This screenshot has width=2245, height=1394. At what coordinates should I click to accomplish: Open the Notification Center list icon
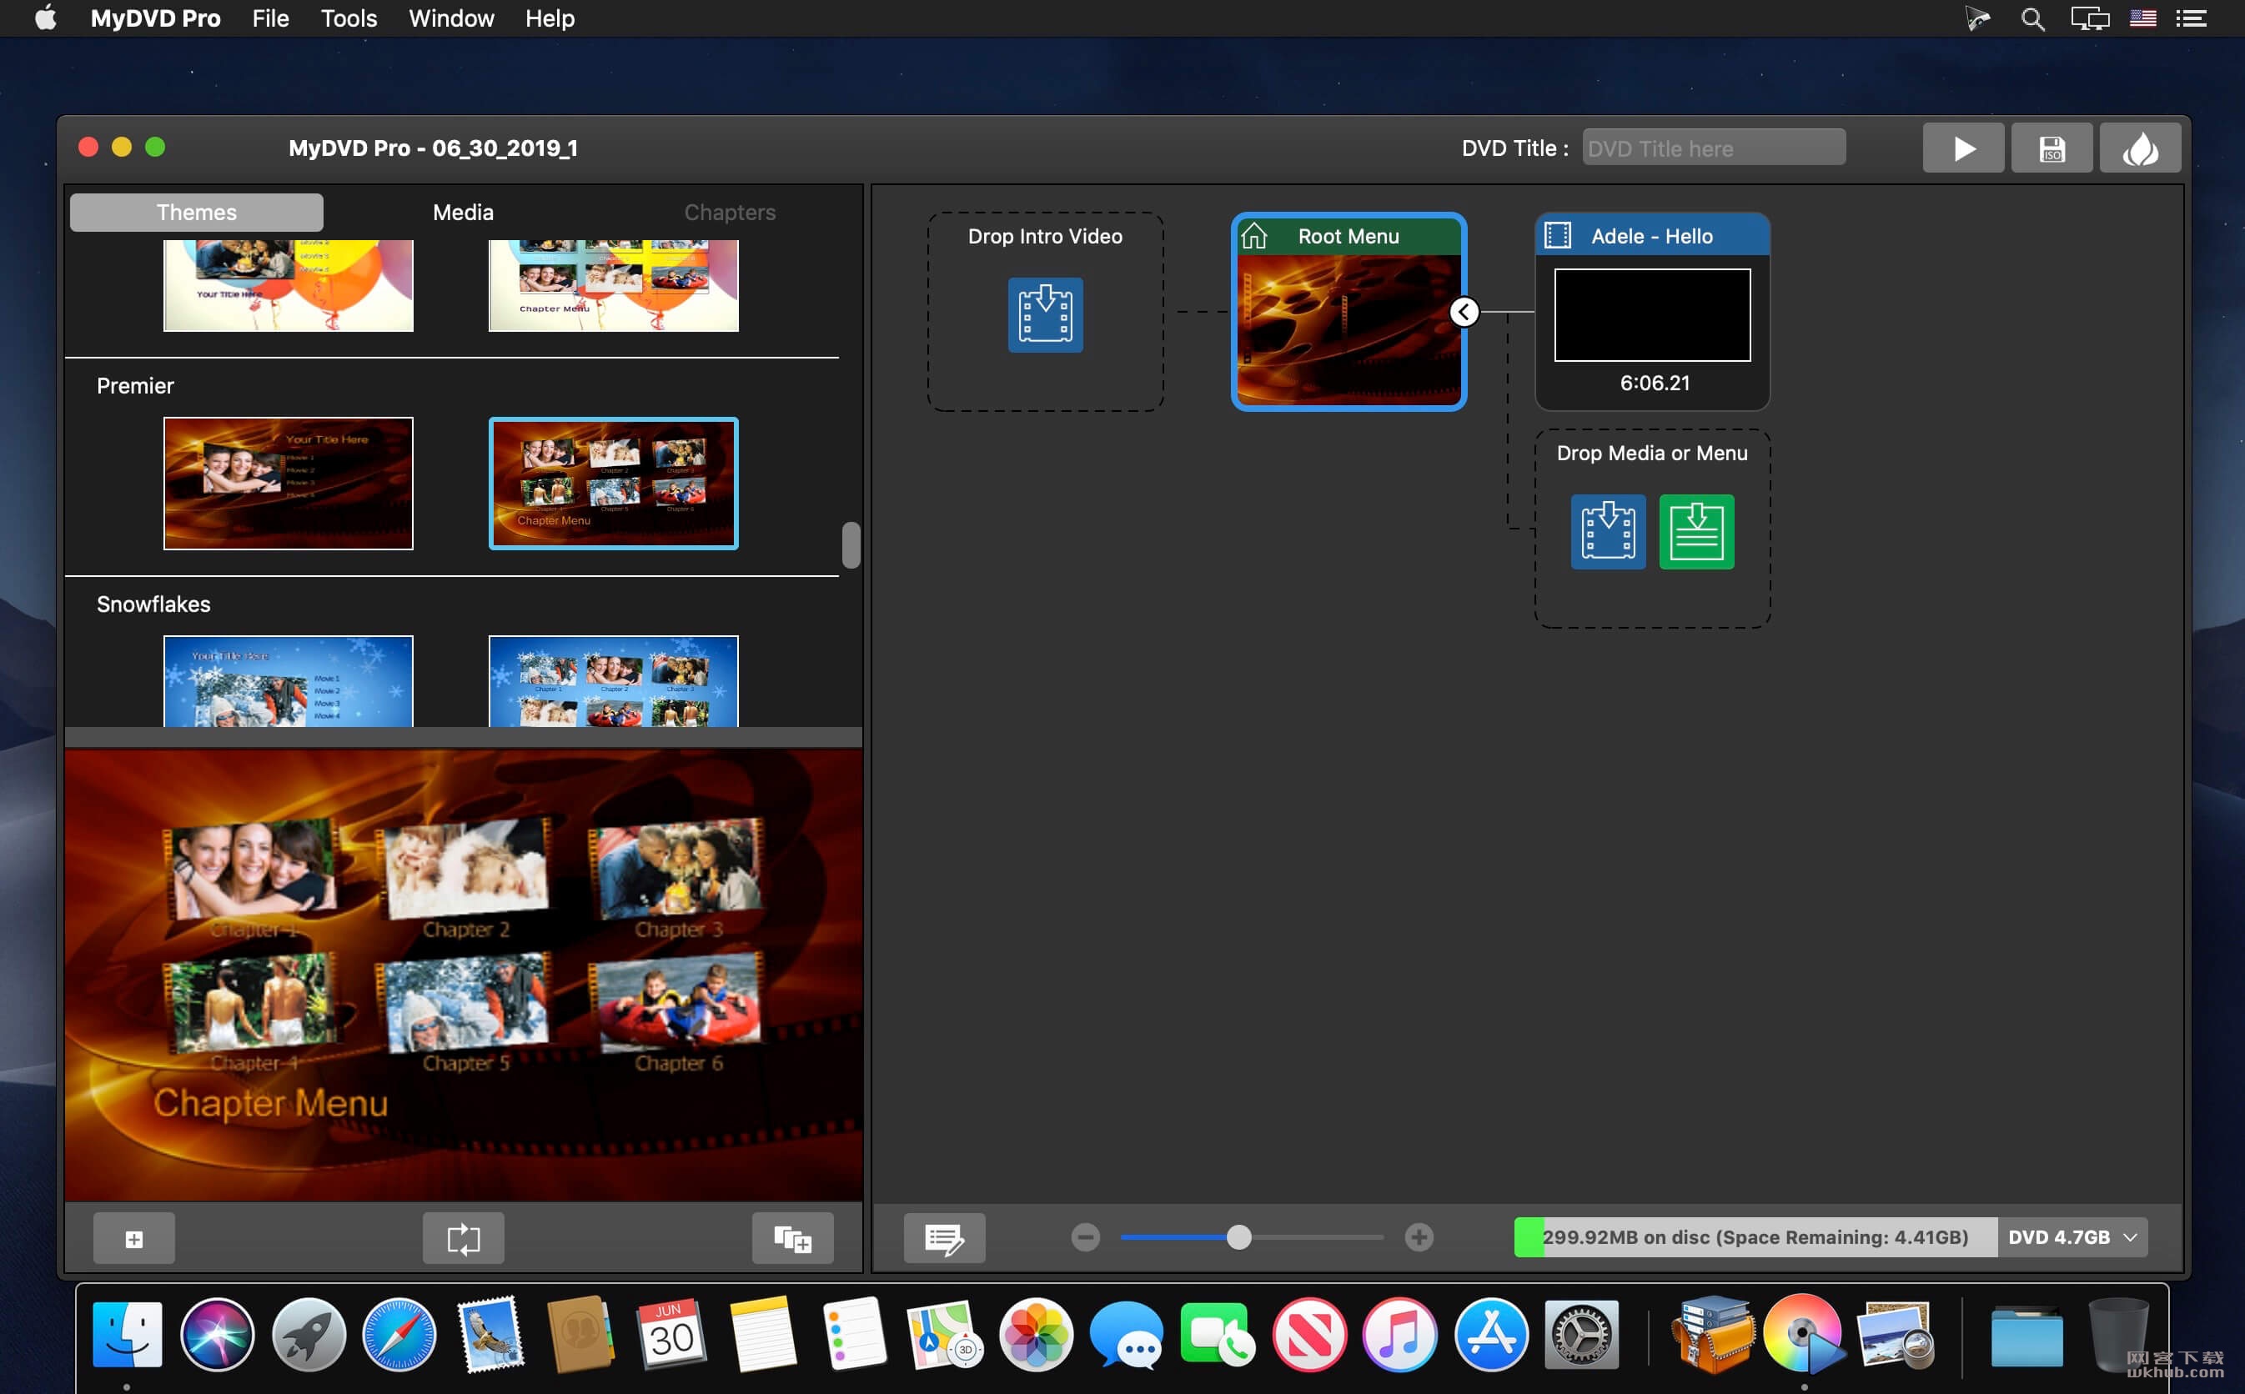coord(2191,18)
